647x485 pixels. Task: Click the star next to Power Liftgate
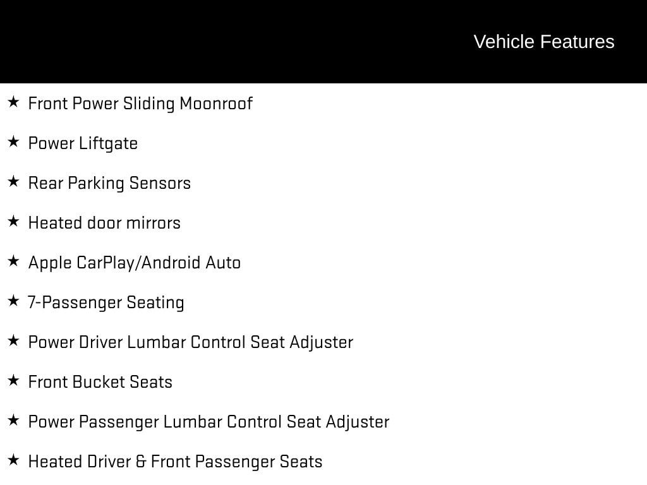click(13, 141)
